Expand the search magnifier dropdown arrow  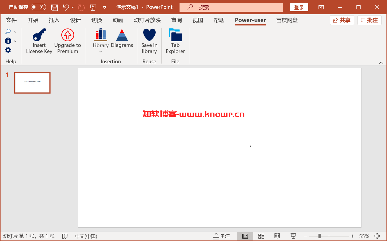click(15, 32)
